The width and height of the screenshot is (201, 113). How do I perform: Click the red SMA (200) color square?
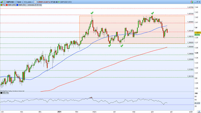click(x=7, y=5)
